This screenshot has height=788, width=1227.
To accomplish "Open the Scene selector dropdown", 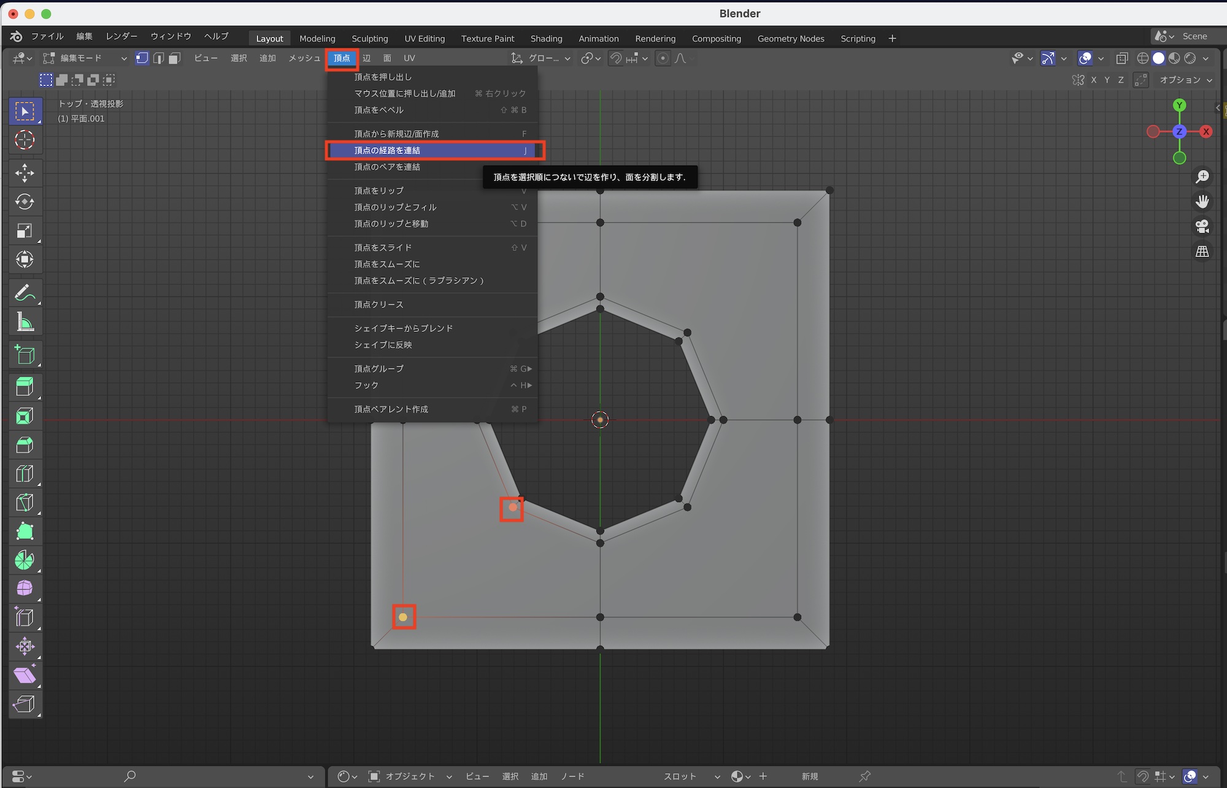I will pyautogui.click(x=1163, y=36).
